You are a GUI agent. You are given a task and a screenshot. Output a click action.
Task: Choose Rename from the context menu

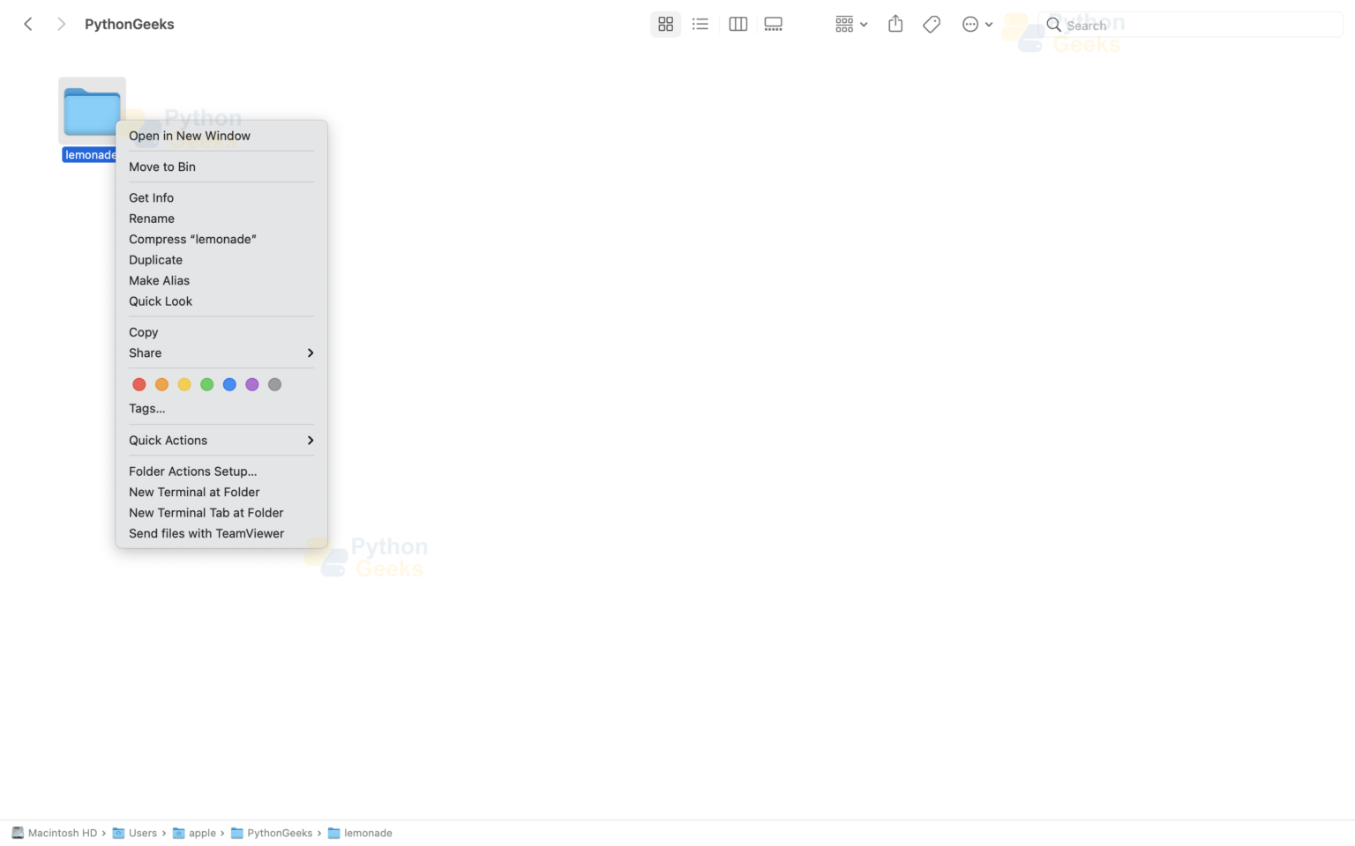(152, 219)
